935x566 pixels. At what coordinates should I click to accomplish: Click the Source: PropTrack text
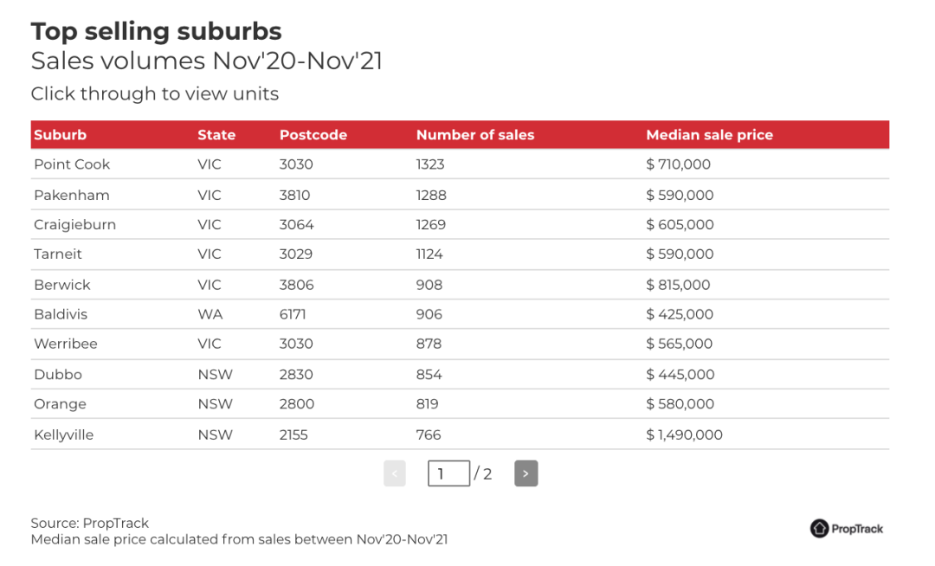coord(90,523)
